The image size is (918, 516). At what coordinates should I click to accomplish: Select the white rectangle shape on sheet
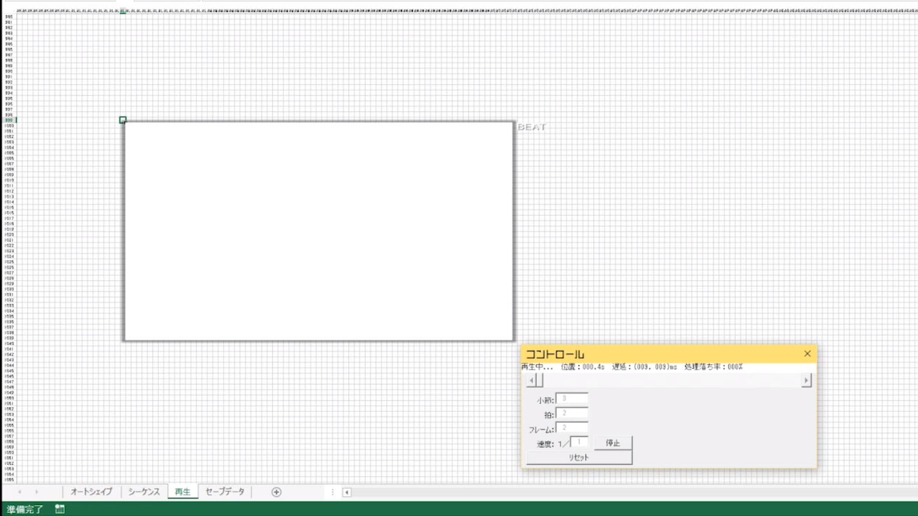pos(319,231)
